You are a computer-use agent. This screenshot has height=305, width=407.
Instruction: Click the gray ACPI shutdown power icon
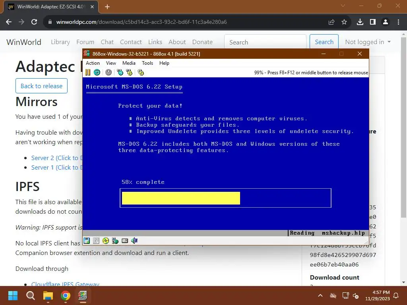[x=109, y=72]
